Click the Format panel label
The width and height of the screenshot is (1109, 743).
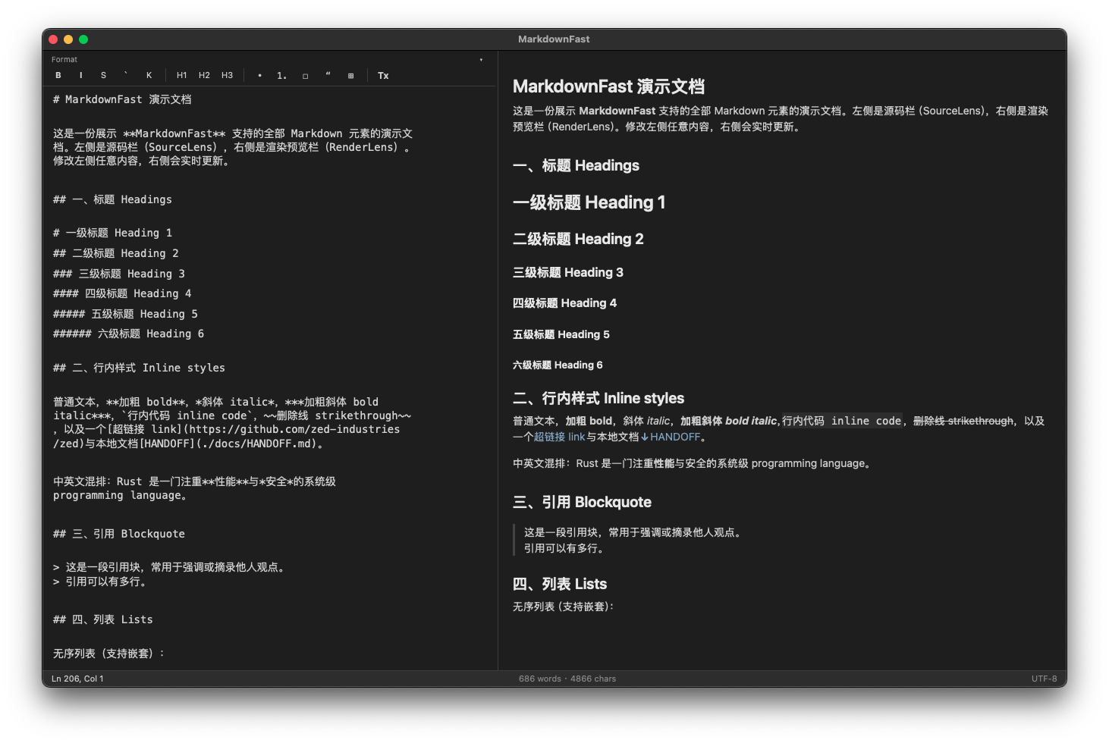[64, 59]
